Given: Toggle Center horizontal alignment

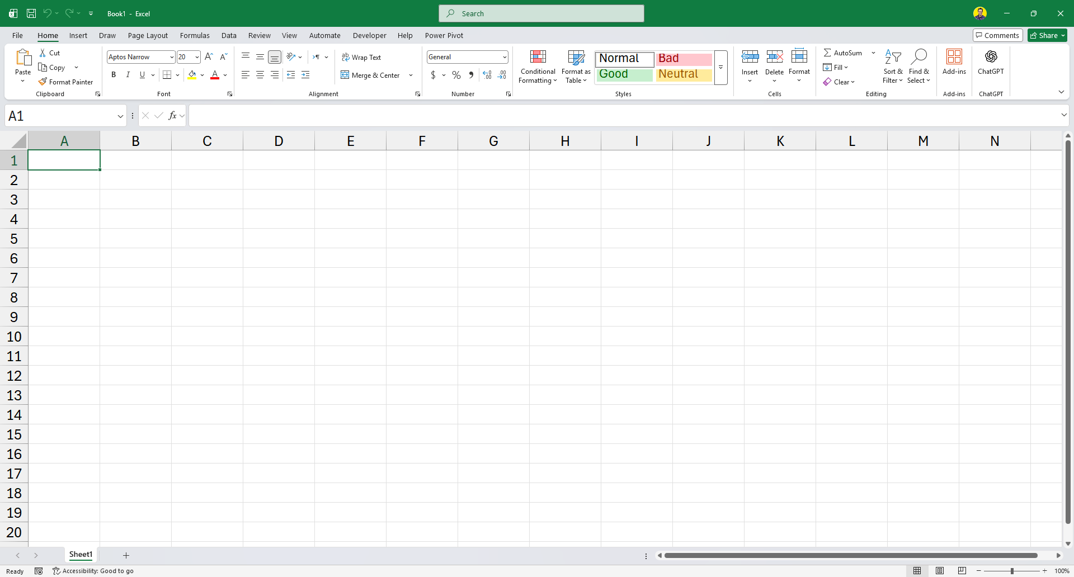Looking at the screenshot, I should tap(260, 74).
